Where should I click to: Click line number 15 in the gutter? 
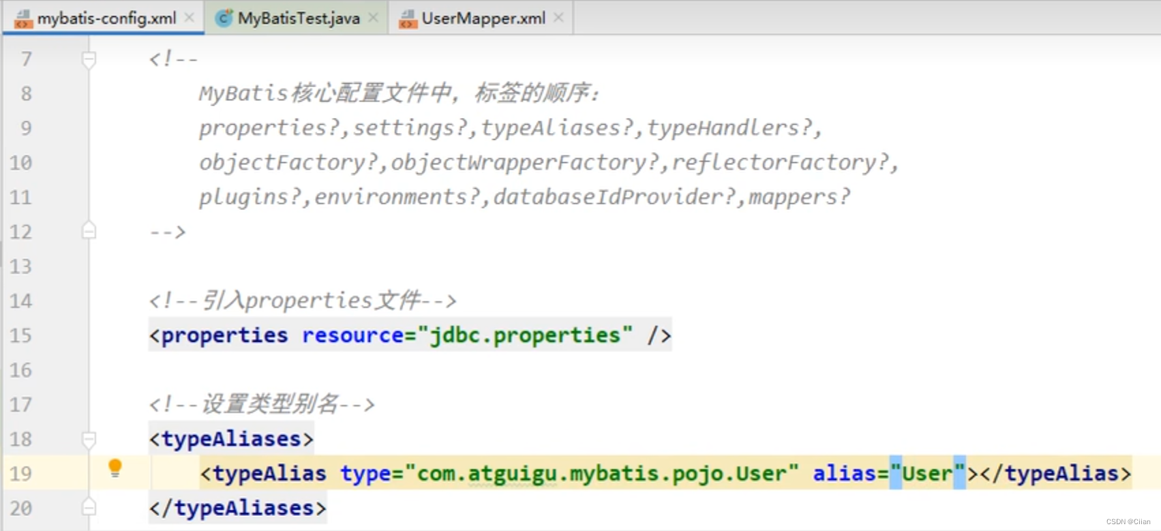tap(20, 335)
